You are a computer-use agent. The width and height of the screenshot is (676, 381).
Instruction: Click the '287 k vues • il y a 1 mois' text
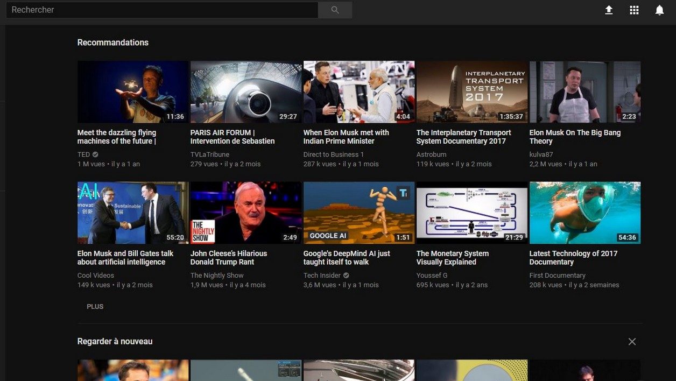[x=341, y=164]
